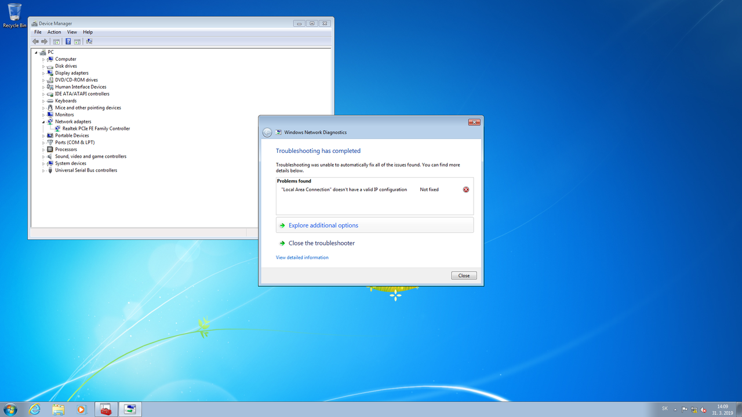
Task: Select the IDE ATA/ATAPI controllers row
Action: pos(82,94)
